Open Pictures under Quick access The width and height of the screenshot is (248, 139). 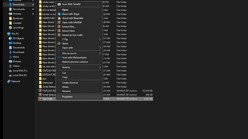pyautogui.click(x=17, y=14)
